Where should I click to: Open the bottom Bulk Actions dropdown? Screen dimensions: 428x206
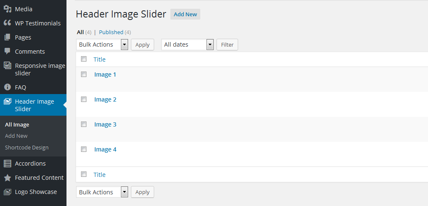coord(102,192)
